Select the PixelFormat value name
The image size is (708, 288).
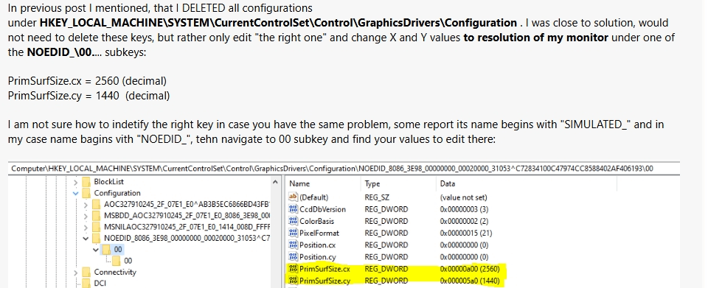click(x=319, y=233)
